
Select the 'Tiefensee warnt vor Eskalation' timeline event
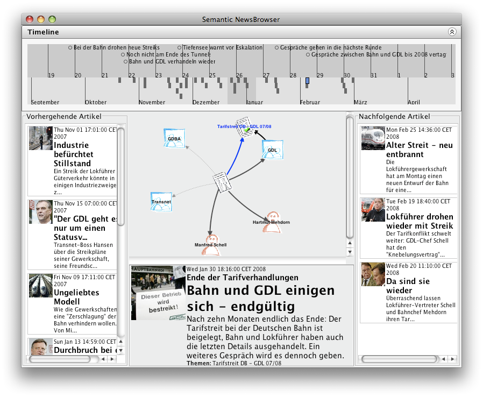(x=220, y=47)
